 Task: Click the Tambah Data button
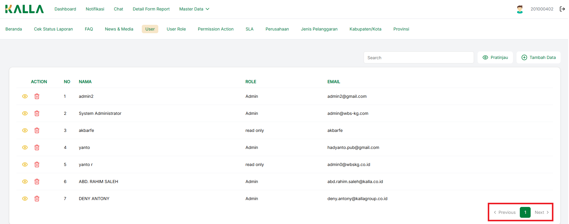[x=538, y=57]
